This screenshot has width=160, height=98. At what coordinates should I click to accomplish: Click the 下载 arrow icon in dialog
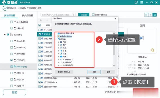(x=61, y=51)
